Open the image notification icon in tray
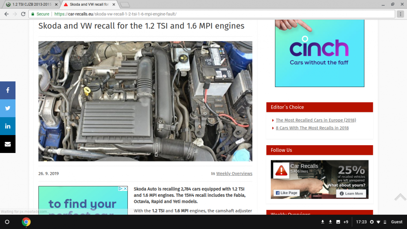The image size is (407, 229). (x=338, y=222)
